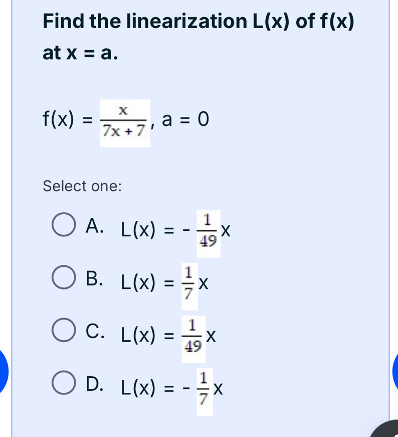
Task: Select radio button for answer A
Action: [x=63, y=224]
